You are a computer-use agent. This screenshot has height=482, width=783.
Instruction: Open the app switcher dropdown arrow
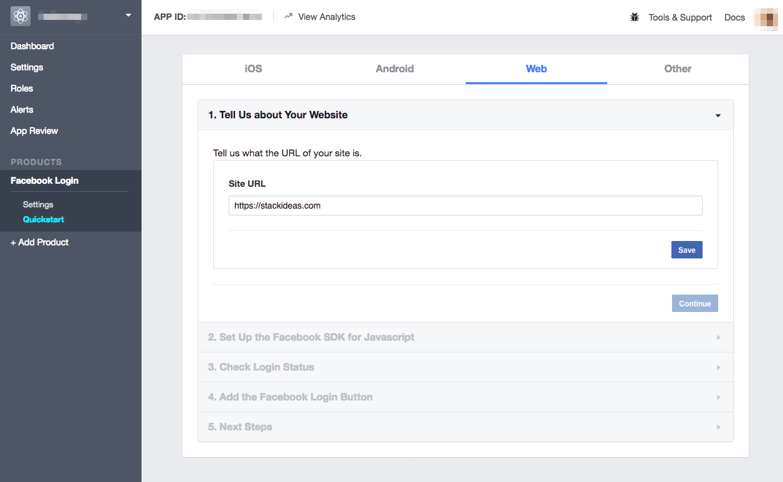click(x=128, y=15)
